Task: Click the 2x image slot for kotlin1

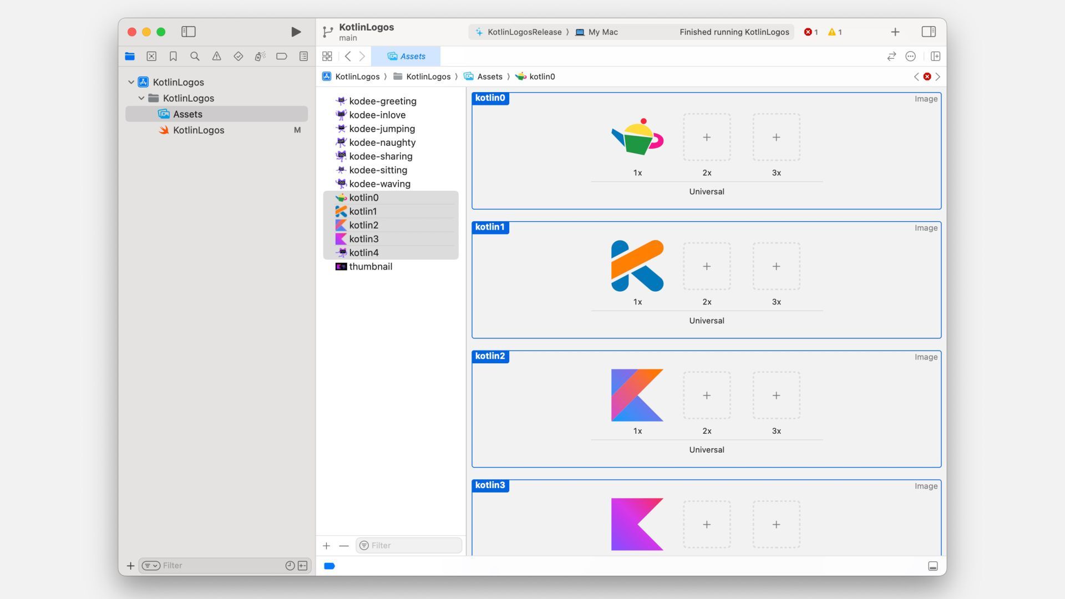Action: pyautogui.click(x=707, y=267)
